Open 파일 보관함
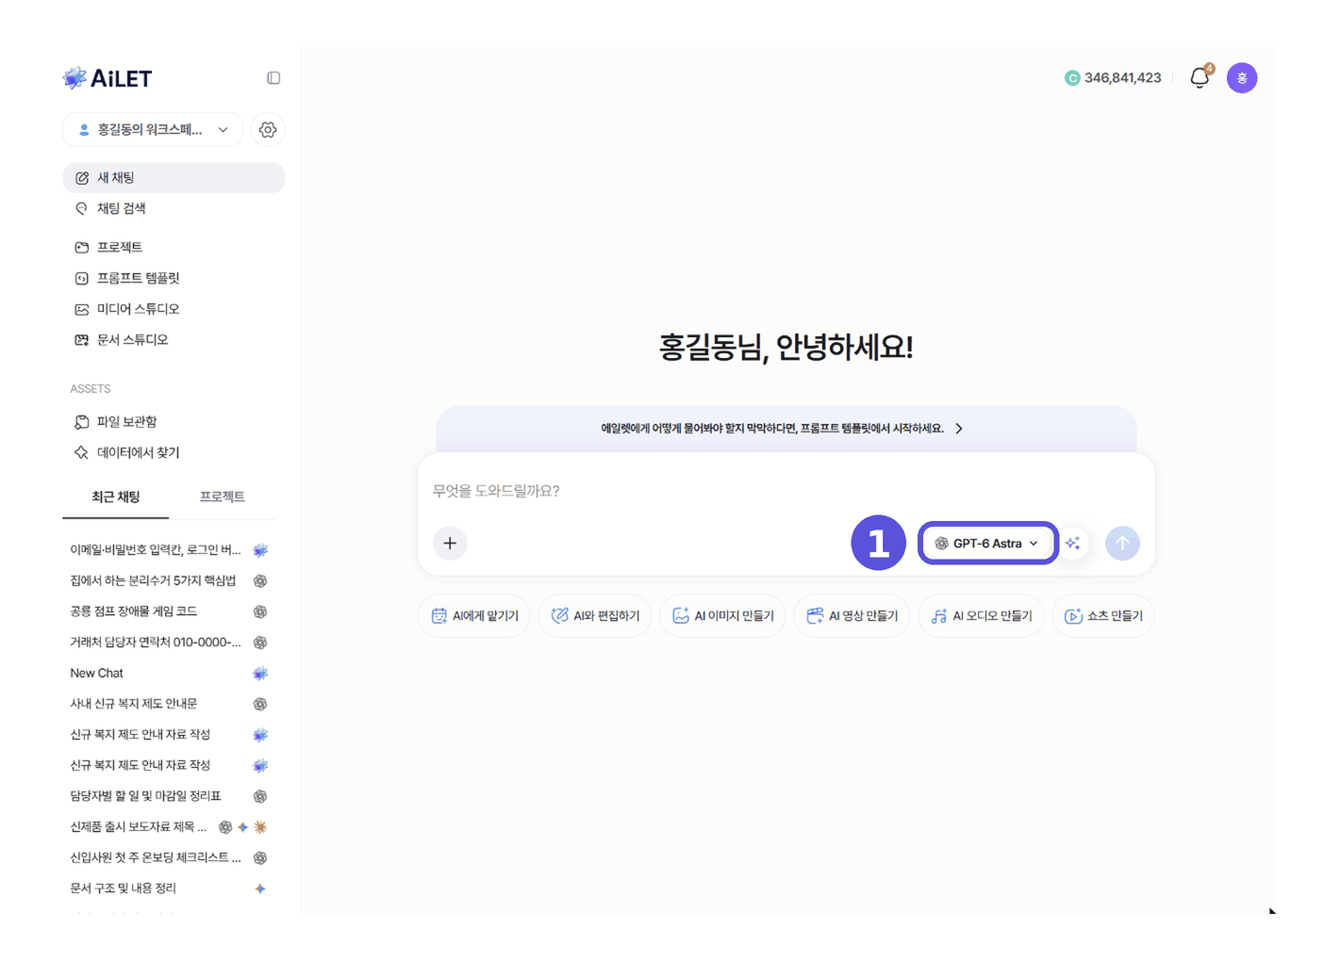Screen dimensions: 1324x961 pyautogui.click(x=174, y=422)
